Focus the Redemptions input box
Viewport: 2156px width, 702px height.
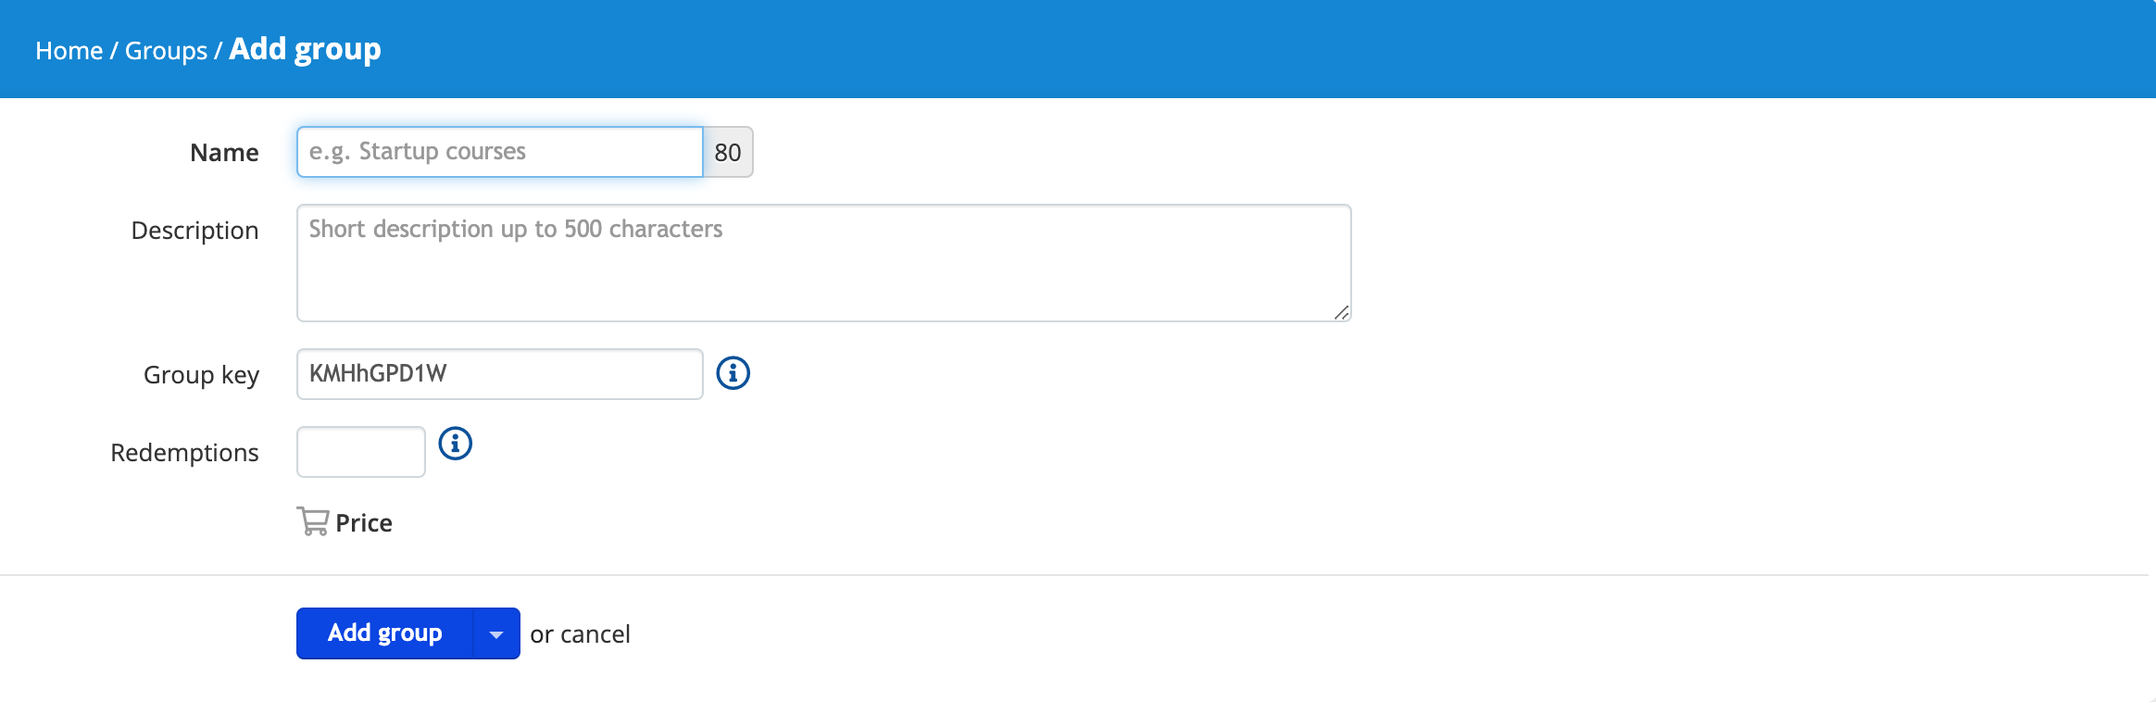360,452
